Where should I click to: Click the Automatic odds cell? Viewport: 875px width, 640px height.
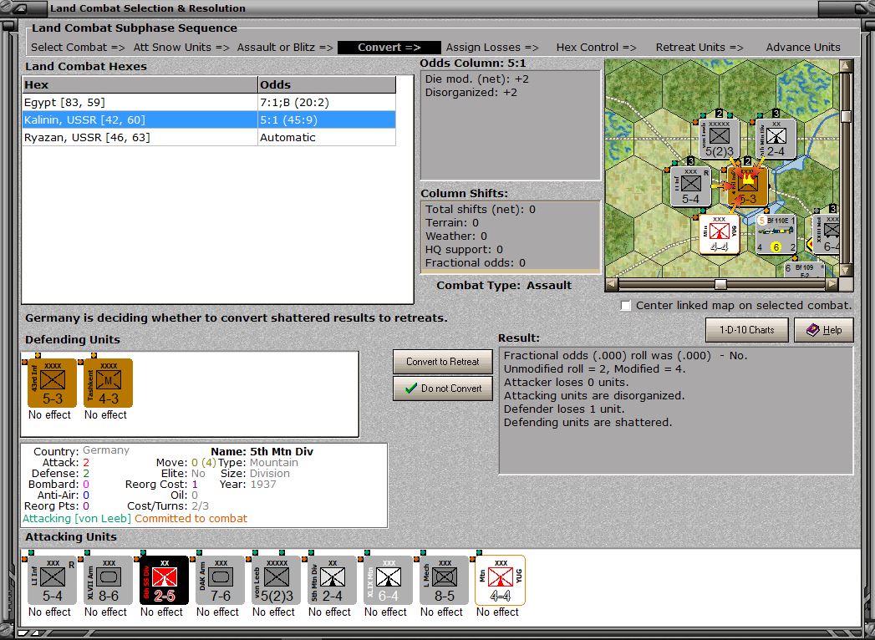pos(327,137)
